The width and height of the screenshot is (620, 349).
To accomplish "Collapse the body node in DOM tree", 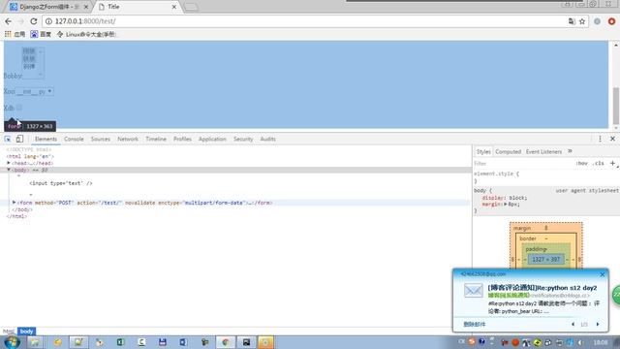I will point(9,170).
